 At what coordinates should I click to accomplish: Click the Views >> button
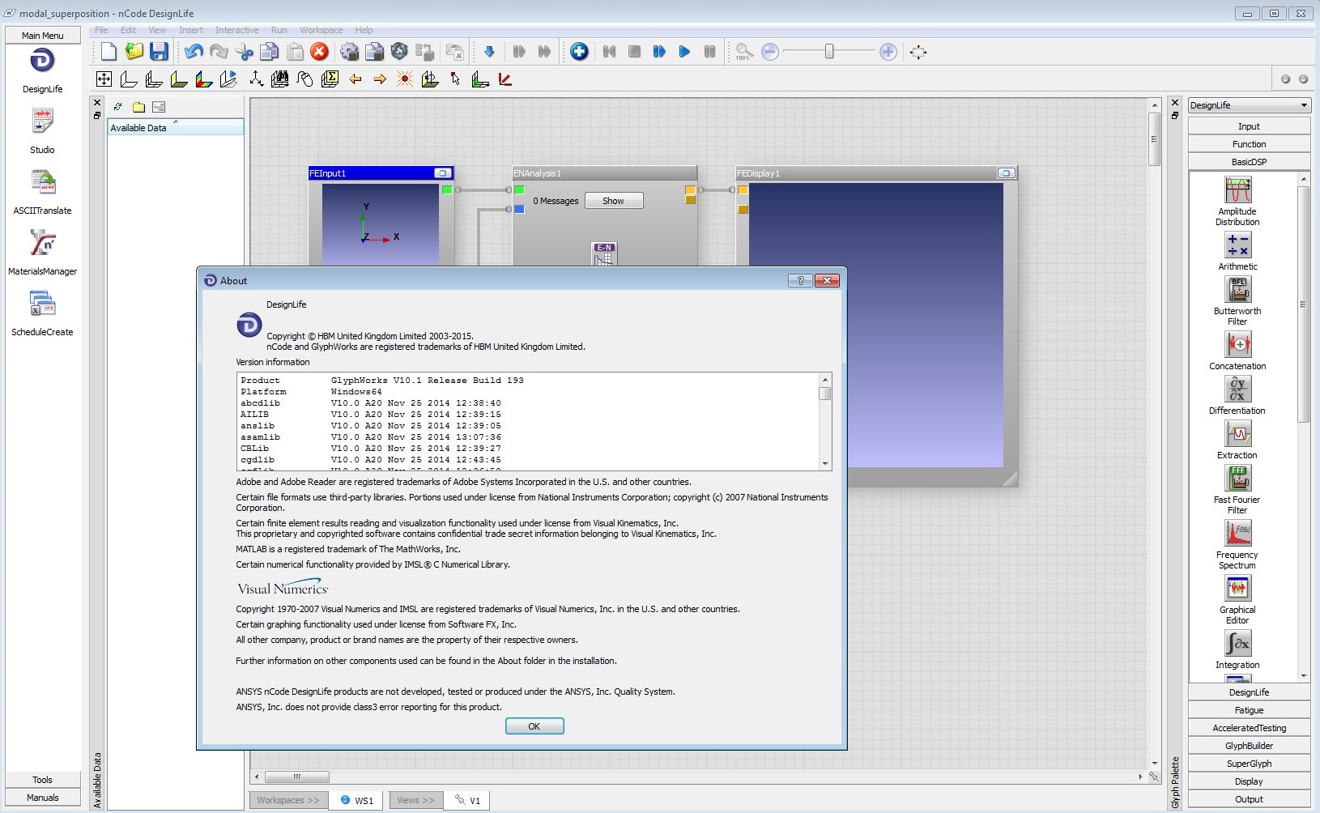click(x=415, y=800)
